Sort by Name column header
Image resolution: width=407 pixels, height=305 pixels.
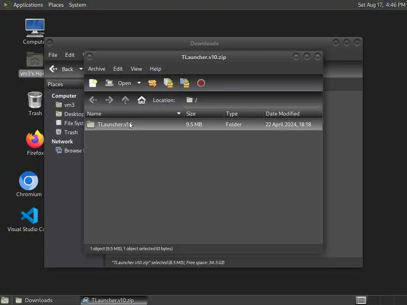click(134, 114)
